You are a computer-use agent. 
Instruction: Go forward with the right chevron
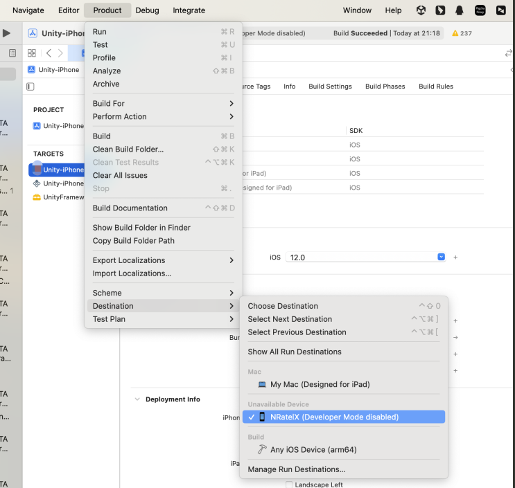60,53
